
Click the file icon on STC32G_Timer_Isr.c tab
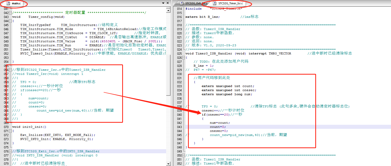coord(215,3)
